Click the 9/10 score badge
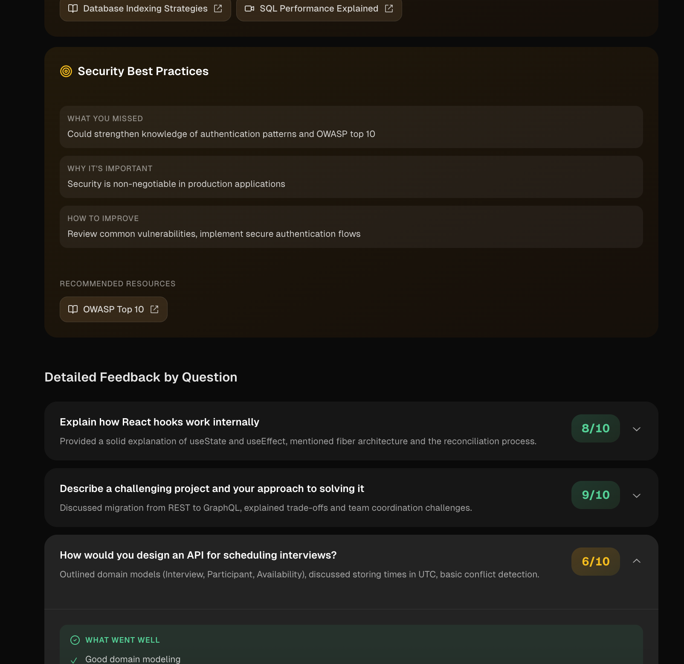 595,495
